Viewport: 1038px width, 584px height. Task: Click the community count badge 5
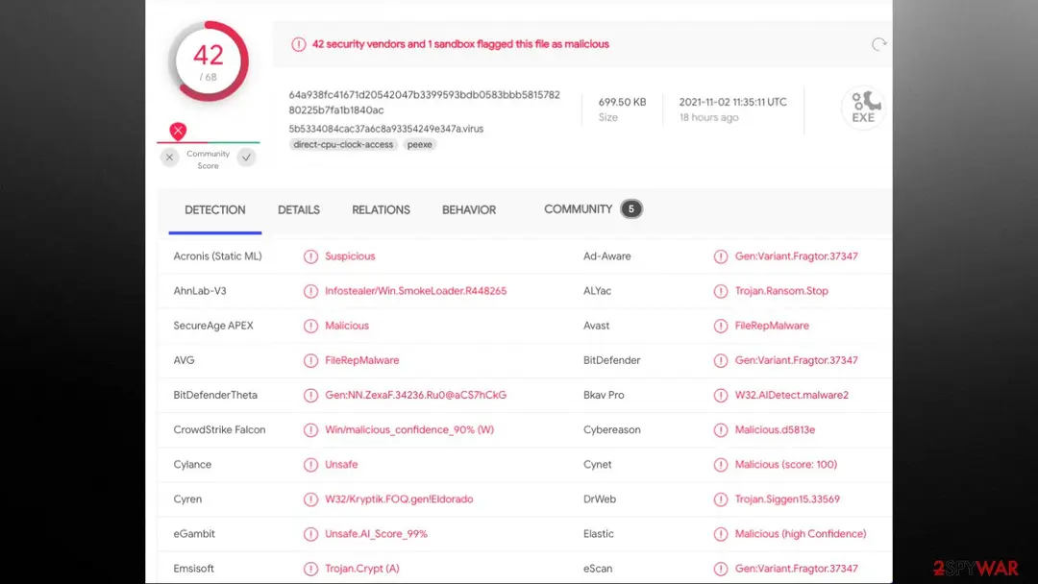pos(630,209)
